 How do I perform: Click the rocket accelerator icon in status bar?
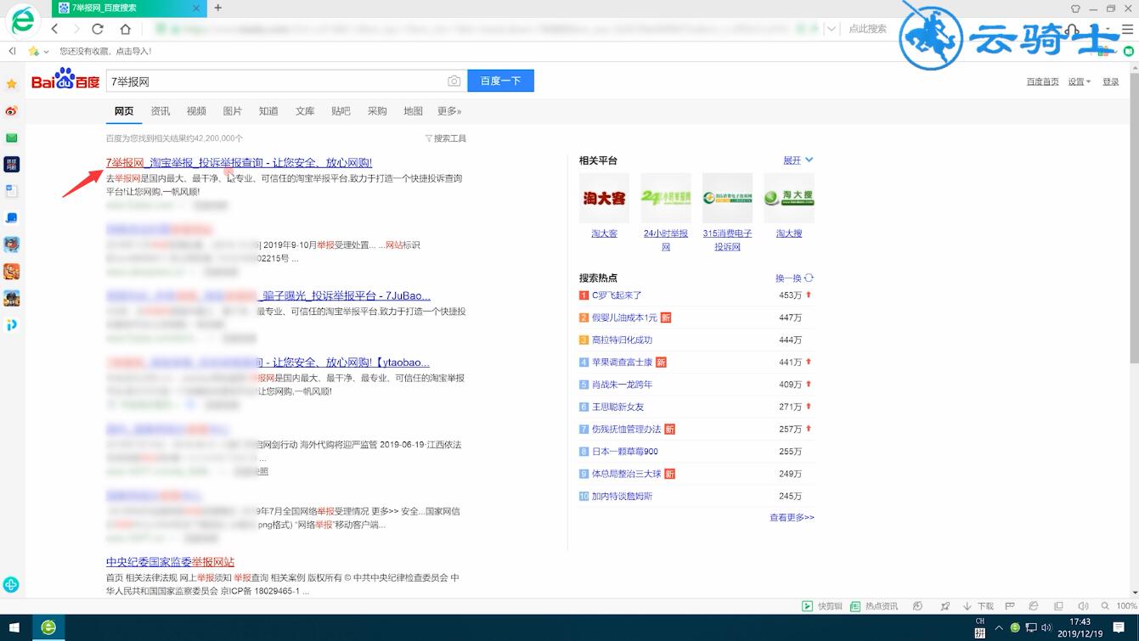point(945,606)
